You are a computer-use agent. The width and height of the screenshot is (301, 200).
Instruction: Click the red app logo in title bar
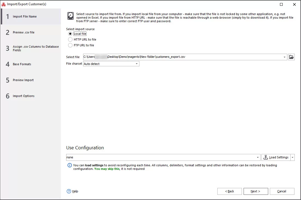(x=4, y=4)
